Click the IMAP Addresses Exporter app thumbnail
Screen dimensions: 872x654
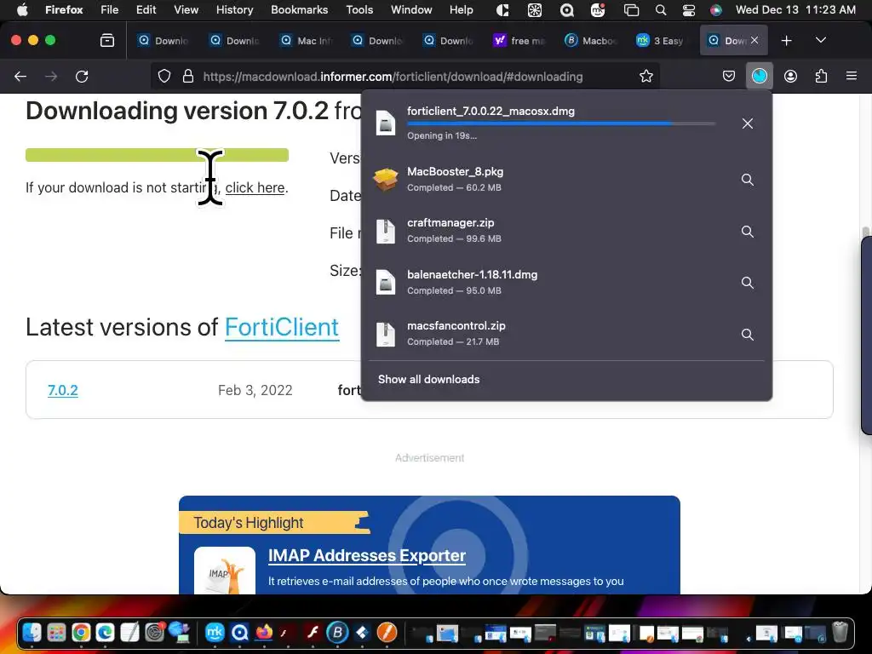click(225, 571)
